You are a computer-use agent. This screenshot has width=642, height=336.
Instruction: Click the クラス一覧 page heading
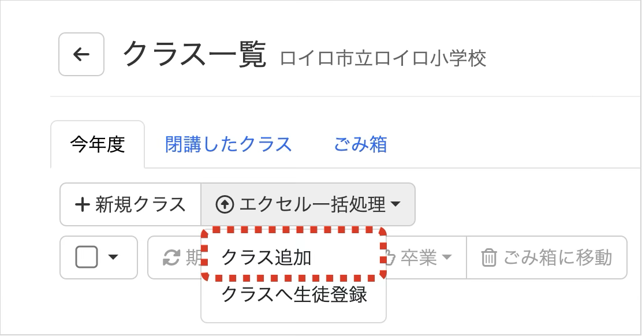pyautogui.click(x=195, y=54)
